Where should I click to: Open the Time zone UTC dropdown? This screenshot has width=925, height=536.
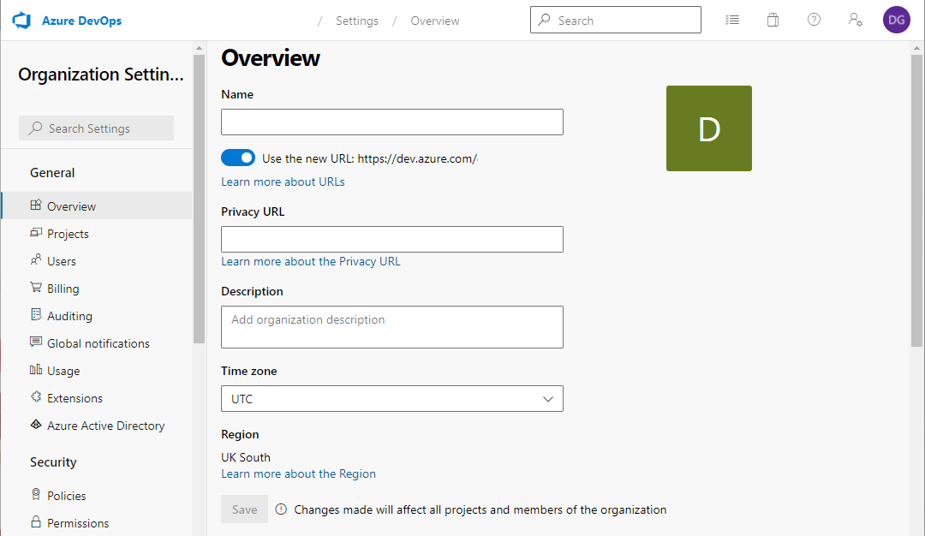392,399
